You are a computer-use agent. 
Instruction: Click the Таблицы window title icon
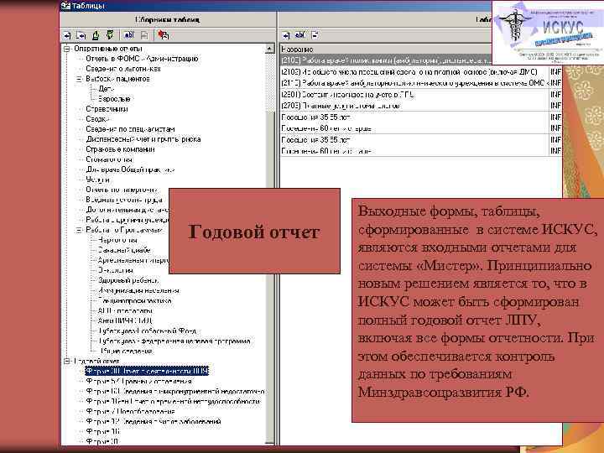tap(66, 5)
